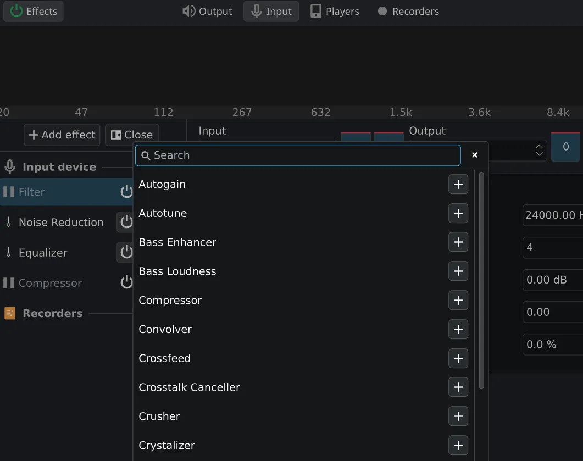Select the Filter effect in sidebar

point(66,192)
